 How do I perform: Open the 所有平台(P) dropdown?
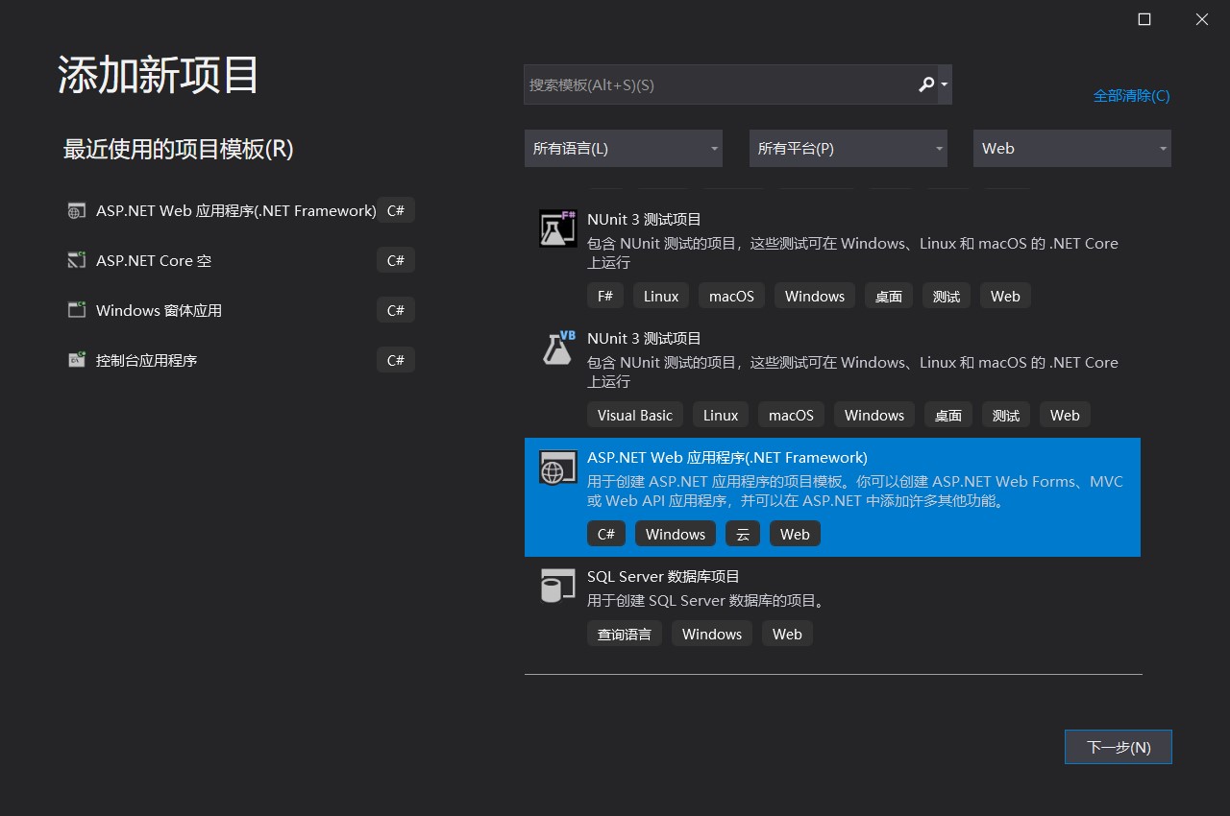click(x=849, y=149)
